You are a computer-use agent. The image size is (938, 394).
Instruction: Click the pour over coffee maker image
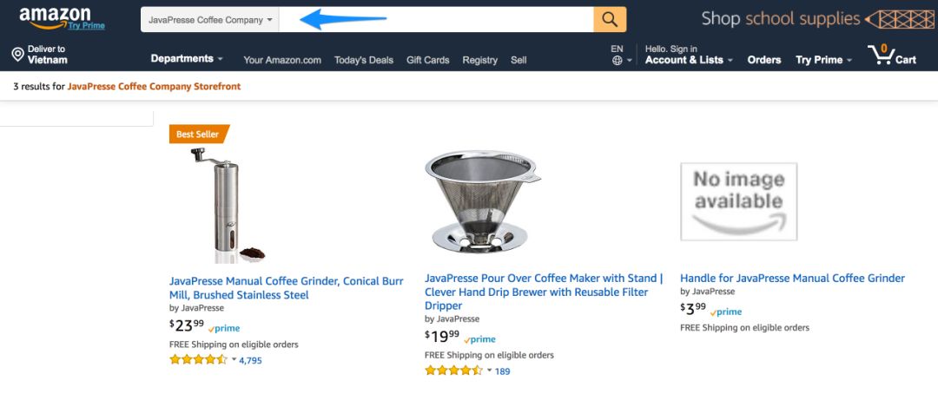[483, 201]
